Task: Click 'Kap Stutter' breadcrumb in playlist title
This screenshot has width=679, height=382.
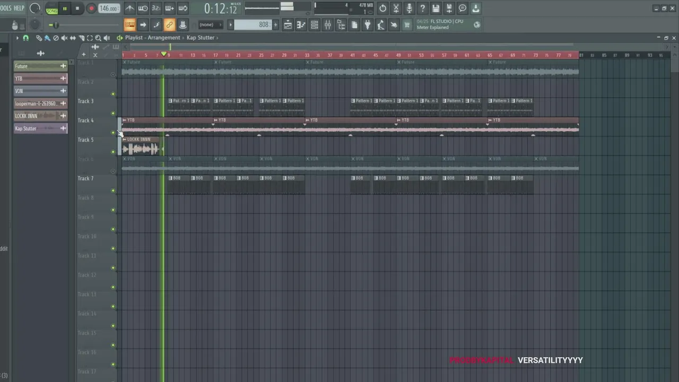Action: (x=201, y=38)
